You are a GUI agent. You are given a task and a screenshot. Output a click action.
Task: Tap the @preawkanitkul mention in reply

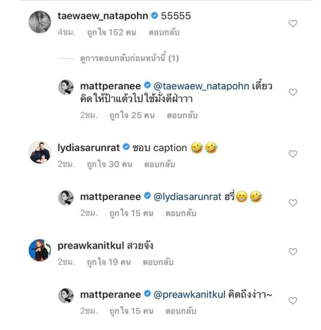point(189,294)
